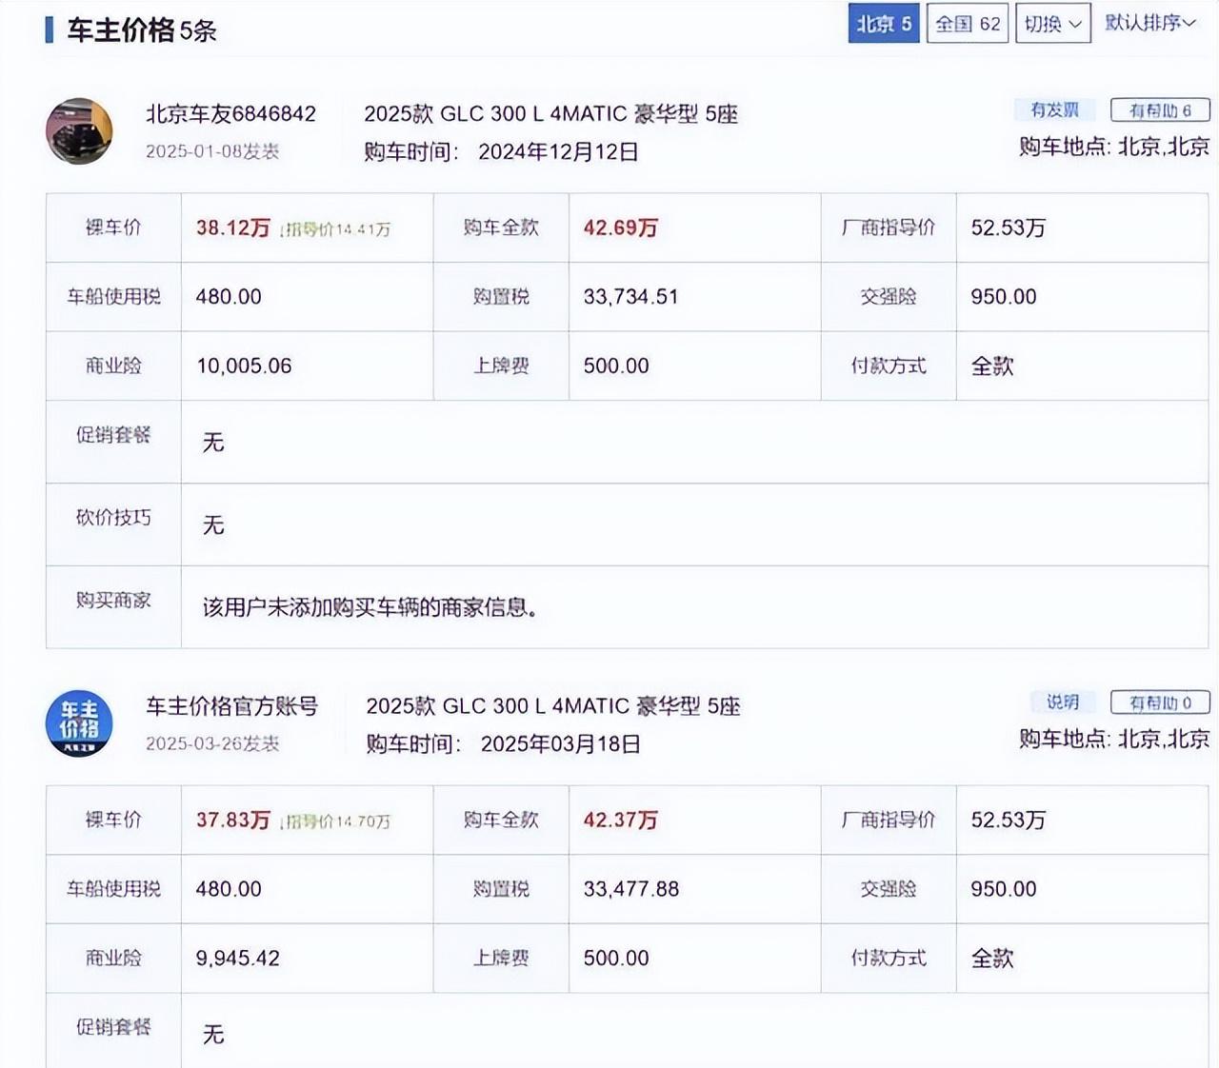Select the 车主价格 5条 section heading
Image resolution: width=1219 pixels, height=1068 pixels.
coord(142,30)
